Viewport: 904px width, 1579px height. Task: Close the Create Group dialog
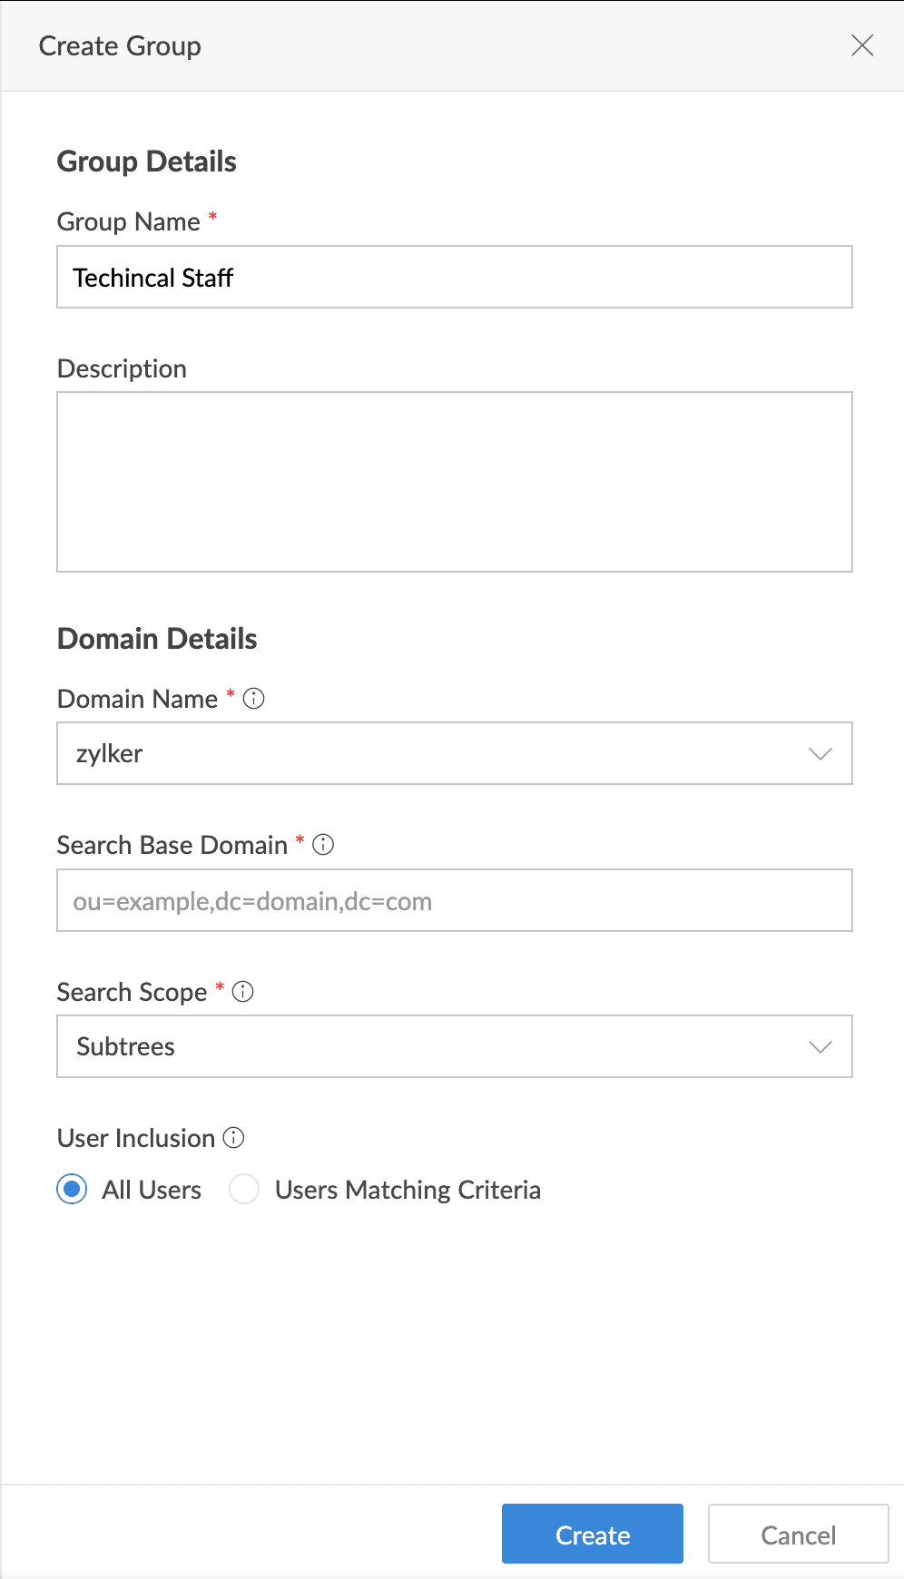[x=861, y=45]
